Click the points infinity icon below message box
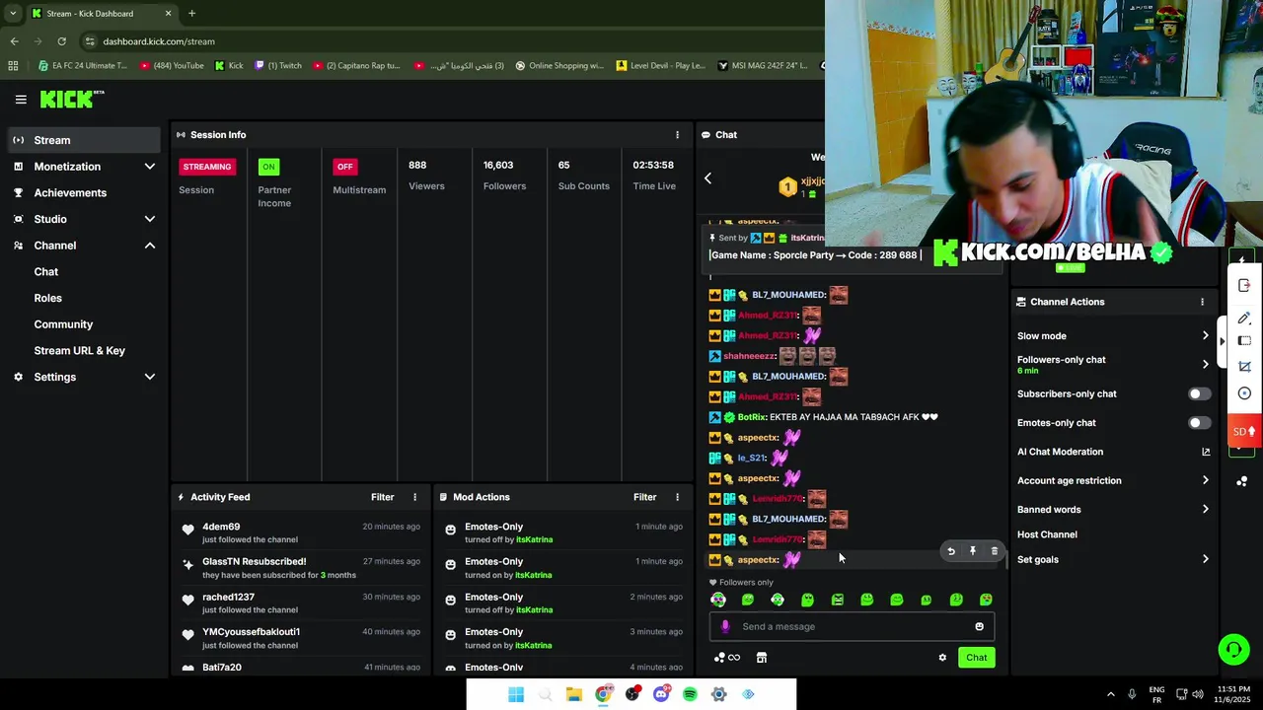The width and height of the screenshot is (1263, 710). 727,658
